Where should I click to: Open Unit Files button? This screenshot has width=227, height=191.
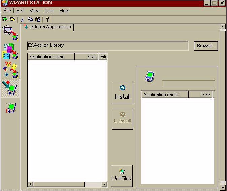tap(122, 175)
